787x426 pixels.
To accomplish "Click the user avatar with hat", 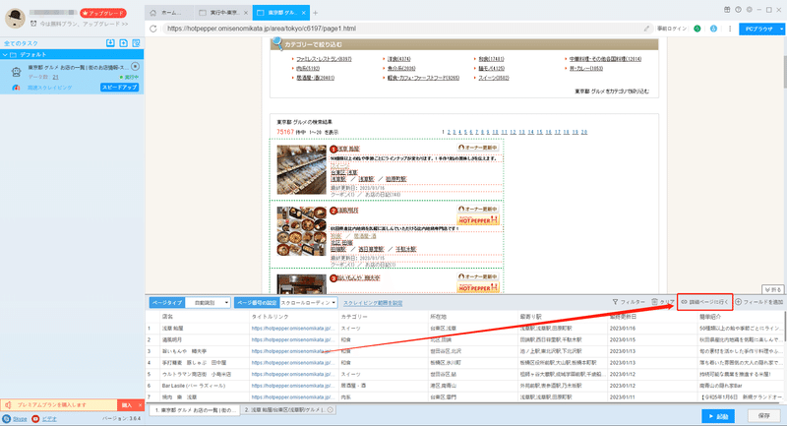I will 15,19.
